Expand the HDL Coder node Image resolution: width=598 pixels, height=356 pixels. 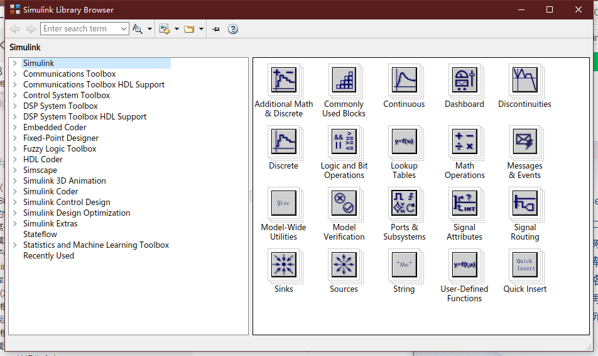click(15, 159)
